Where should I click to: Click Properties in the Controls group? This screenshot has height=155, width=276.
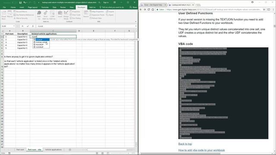(x=75, y=12)
